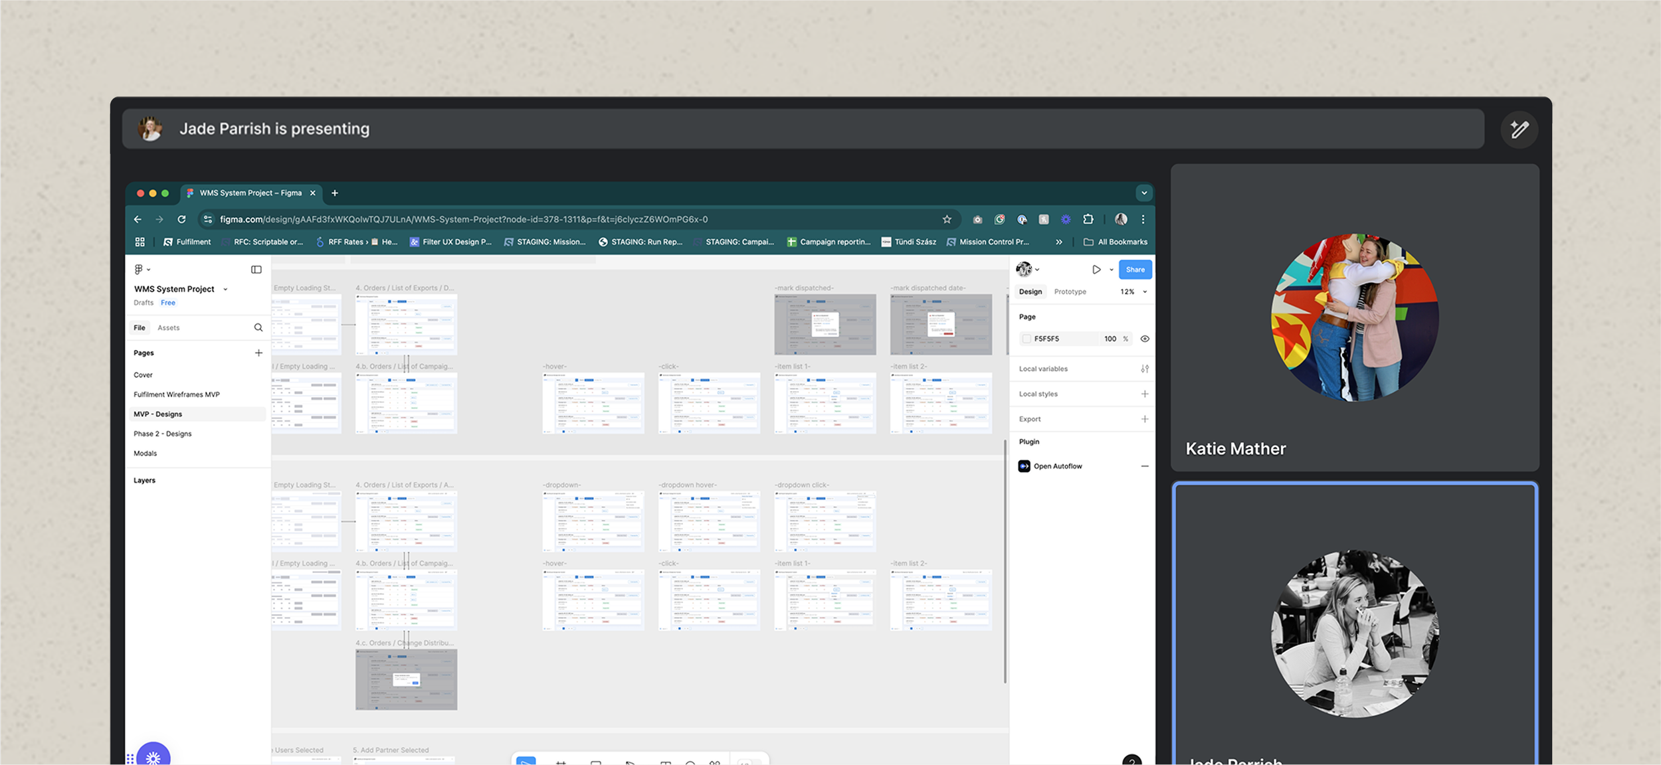This screenshot has height=765, width=1661.
Task: Click the blue Share button
Action: [x=1135, y=269]
